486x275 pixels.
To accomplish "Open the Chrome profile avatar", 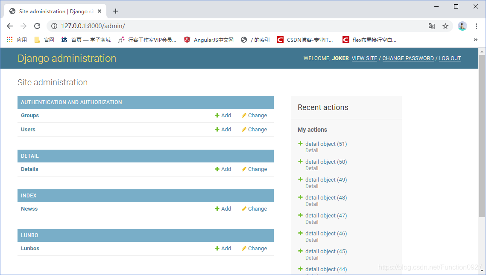I will (x=462, y=26).
